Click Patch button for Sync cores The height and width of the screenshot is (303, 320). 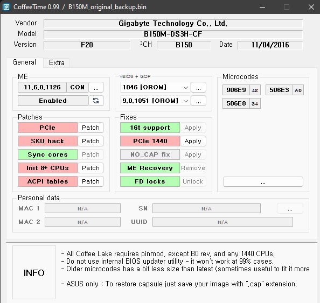(x=91, y=154)
